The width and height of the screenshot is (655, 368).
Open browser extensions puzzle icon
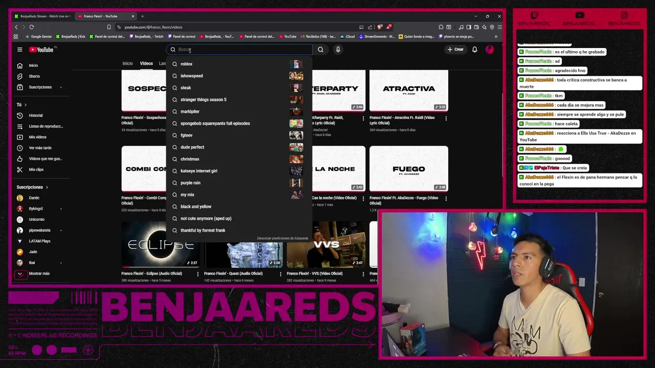(x=441, y=27)
